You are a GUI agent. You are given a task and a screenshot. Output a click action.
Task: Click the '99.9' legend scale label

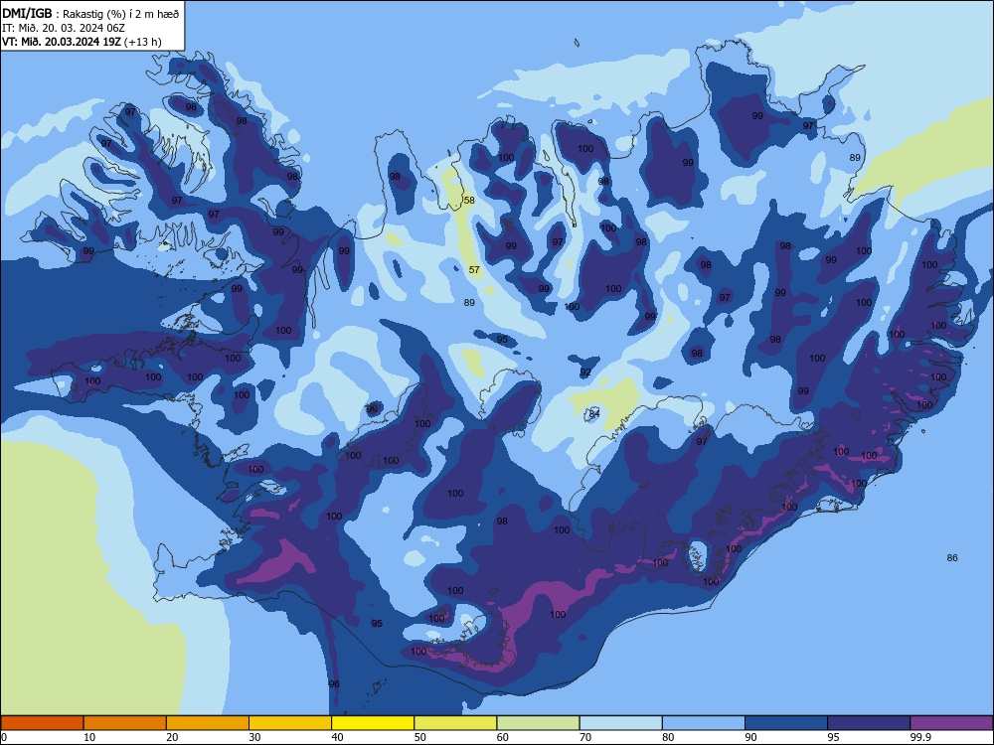pos(919,737)
